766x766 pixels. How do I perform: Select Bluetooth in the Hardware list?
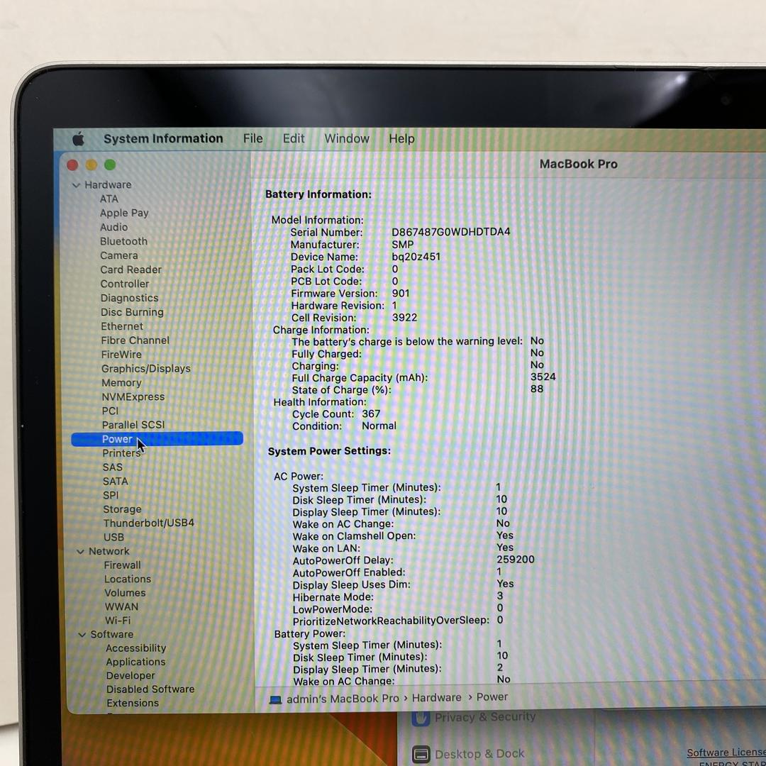[x=123, y=242]
